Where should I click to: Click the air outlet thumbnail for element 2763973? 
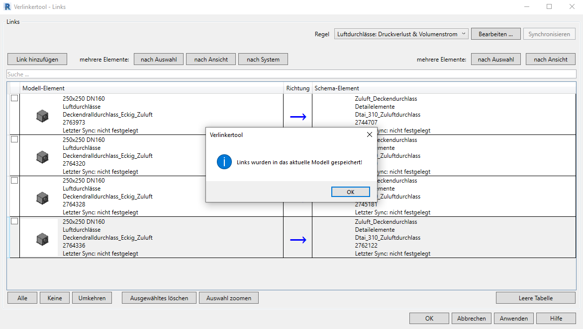pos(42,117)
